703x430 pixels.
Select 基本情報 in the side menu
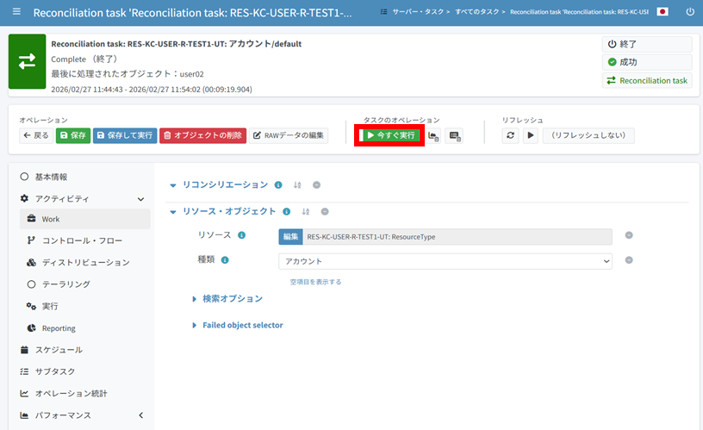click(51, 177)
